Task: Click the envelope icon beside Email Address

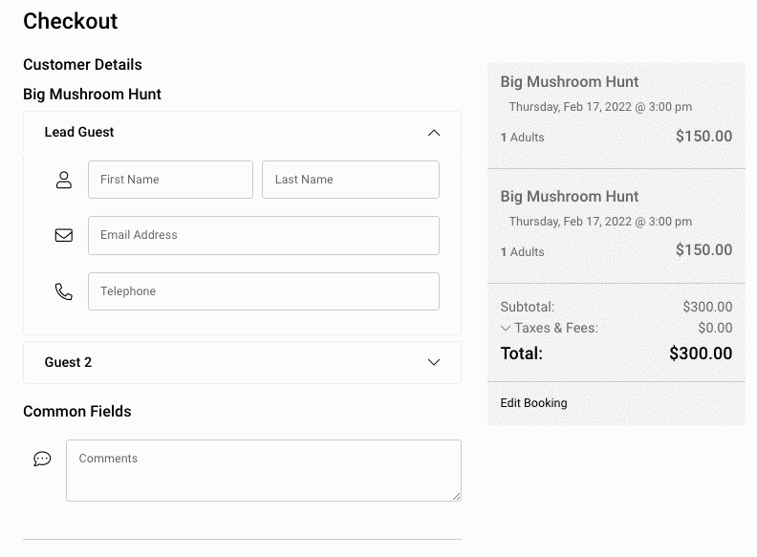Action: [x=64, y=235]
